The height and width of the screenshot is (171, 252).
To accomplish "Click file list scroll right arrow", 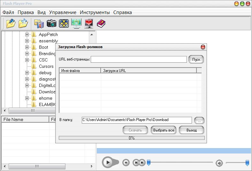I will (92, 166).
